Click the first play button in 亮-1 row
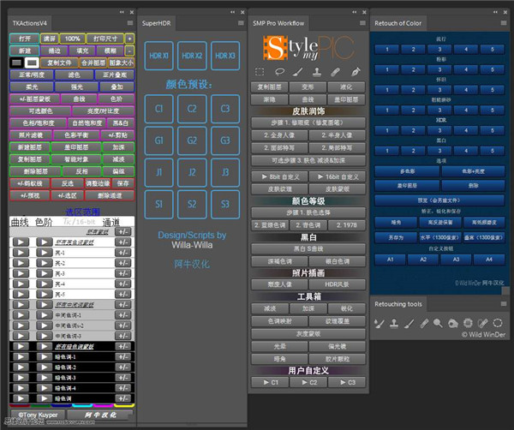The height and width of the screenshot is (430, 514). coord(21,253)
